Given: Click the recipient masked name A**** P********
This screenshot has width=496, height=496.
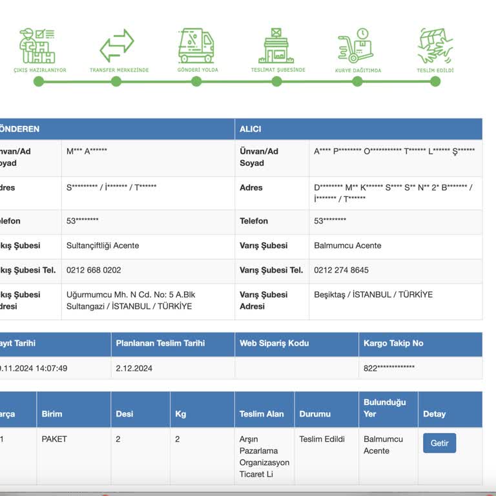Looking at the screenshot, I should pyautogui.click(x=394, y=152).
